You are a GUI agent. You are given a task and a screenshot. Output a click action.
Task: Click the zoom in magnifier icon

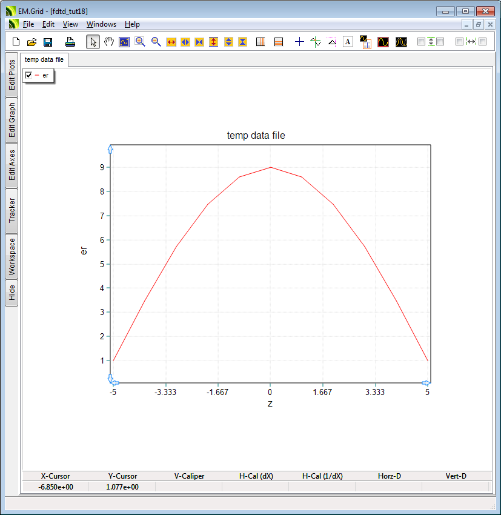point(140,42)
